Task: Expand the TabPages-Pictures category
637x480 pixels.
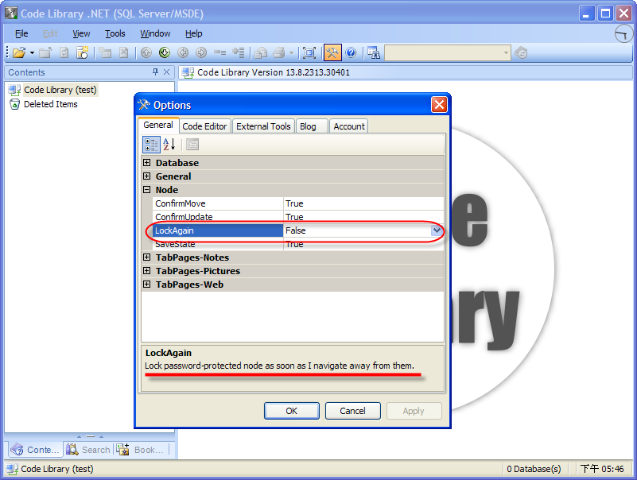Action: (x=146, y=271)
